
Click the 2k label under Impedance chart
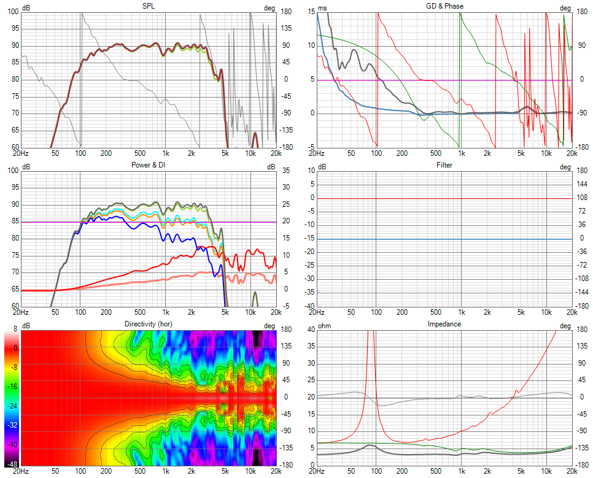tap(487, 471)
